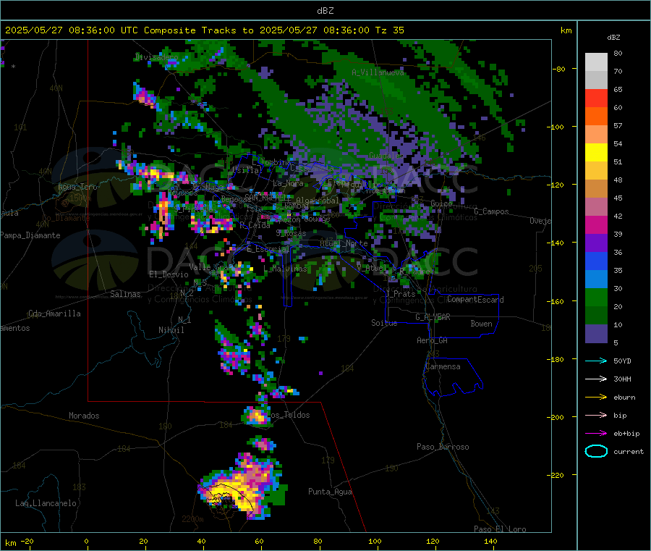Image resolution: width=651 pixels, height=551 pixels.
Task: Click the white 30HM arrow legend icon
Action: [596, 379]
